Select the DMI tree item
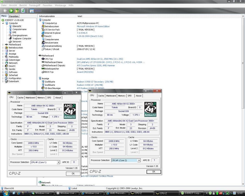This screenshot has height=196, width=245. coord(14,32)
